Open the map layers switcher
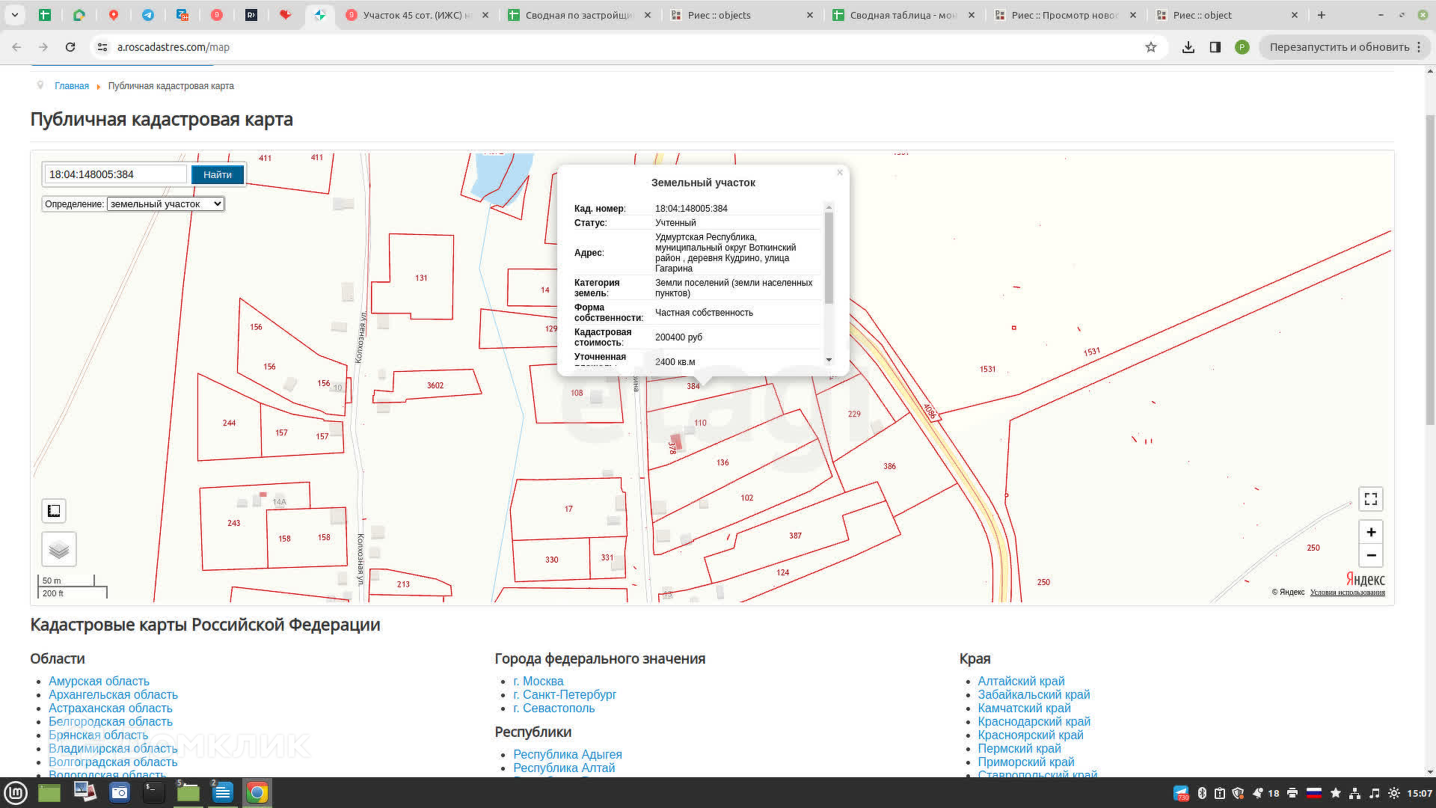The width and height of the screenshot is (1436, 808). click(x=59, y=550)
